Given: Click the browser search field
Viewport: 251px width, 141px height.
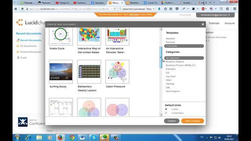Looking at the screenshot, I should click(137, 9).
